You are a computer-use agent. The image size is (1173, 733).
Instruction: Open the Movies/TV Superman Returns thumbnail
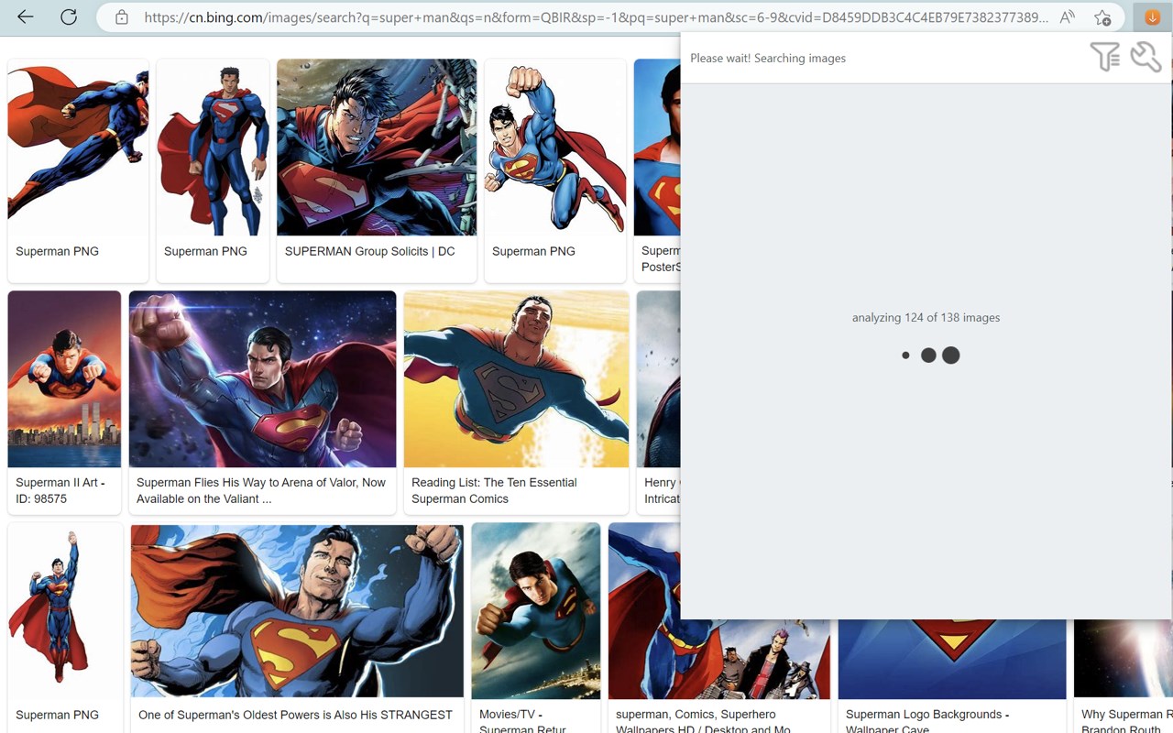[x=536, y=610]
